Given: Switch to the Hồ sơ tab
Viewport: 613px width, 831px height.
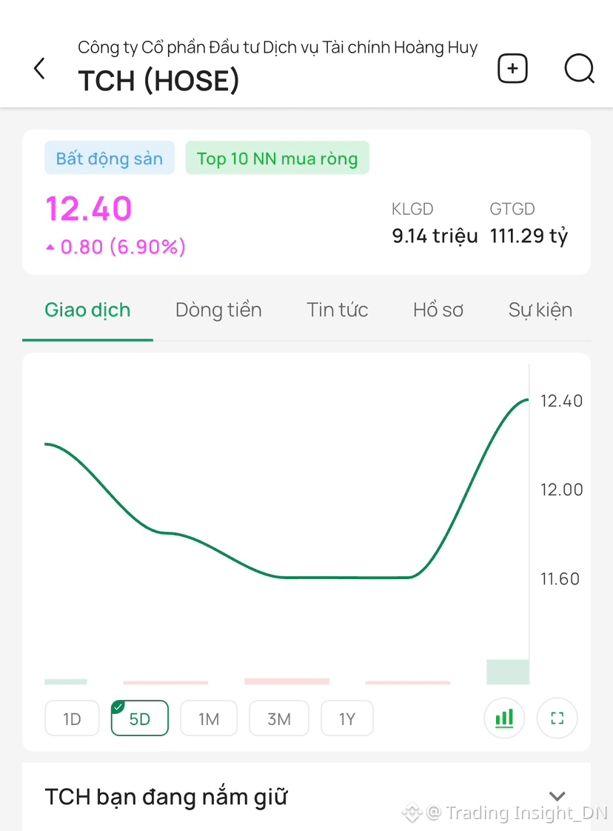Looking at the screenshot, I should (x=438, y=310).
